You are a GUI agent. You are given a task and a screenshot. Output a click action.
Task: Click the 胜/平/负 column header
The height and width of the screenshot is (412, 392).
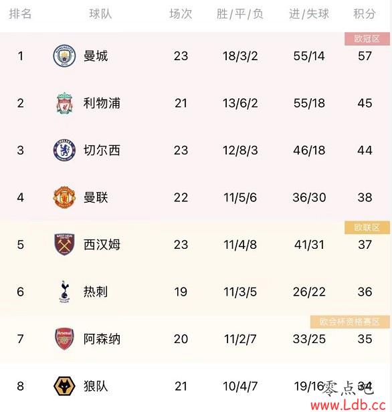240,13
